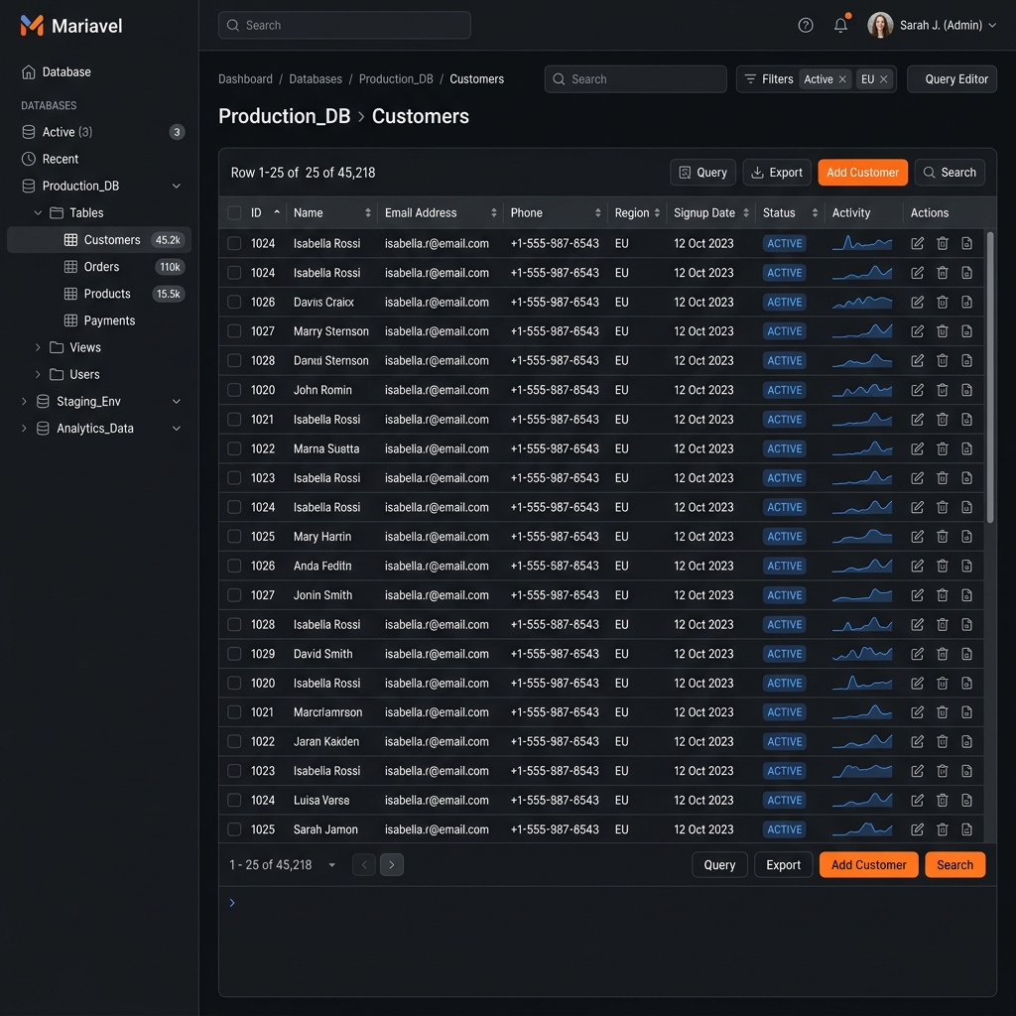Image resolution: width=1016 pixels, height=1016 pixels.
Task: Click the top Add Customer button
Action: (x=862, y=173)
